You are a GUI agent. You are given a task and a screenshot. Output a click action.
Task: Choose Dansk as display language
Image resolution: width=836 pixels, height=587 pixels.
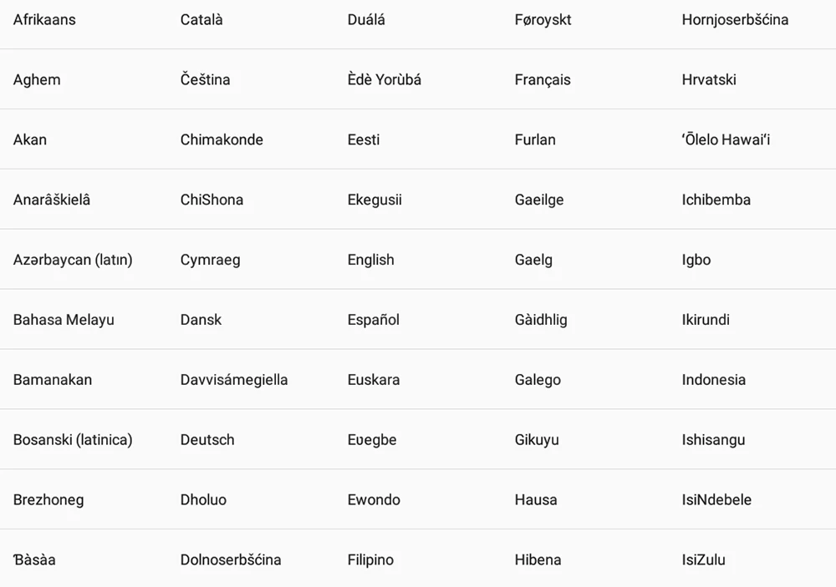(201, 320)
